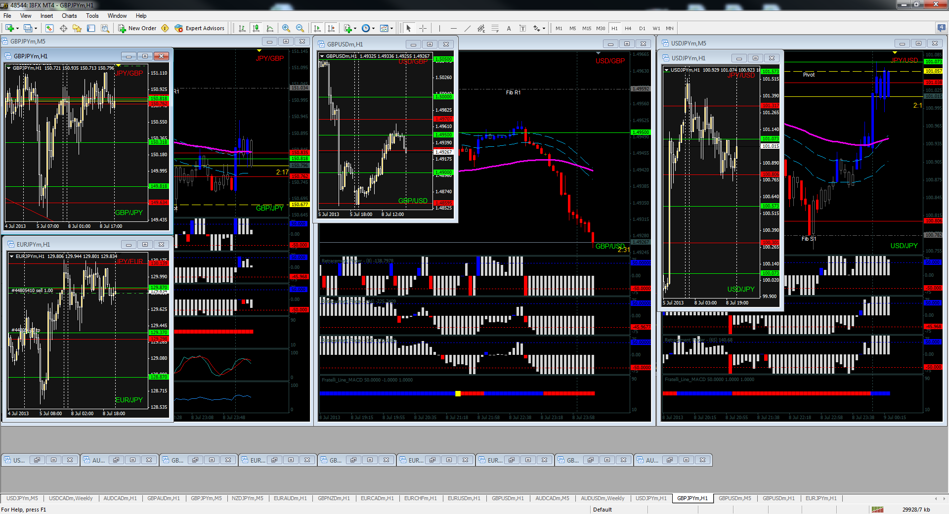Select the Vertical Line drawing tool
Image resolution: width=949 pixels, height=514 pixels.
pos(439,28)
